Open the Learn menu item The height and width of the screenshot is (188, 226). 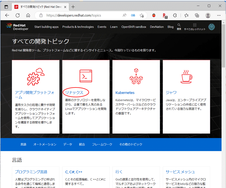point(114,27)
